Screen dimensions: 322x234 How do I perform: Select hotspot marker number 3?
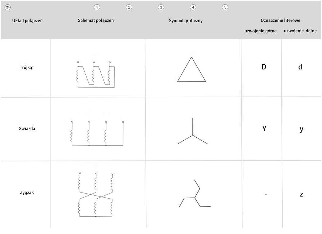pos(161,7)
